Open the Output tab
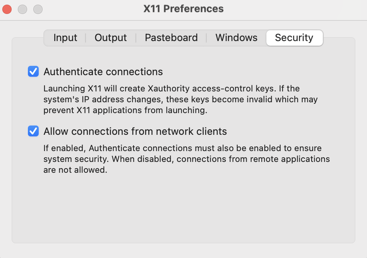Image resolution: width=367 pixels, height=258 pixels. point(111,38)
